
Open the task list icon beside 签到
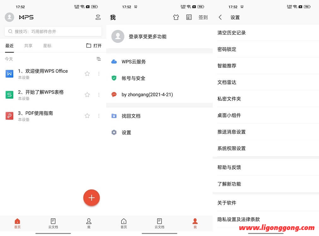[x=189, y=17]
